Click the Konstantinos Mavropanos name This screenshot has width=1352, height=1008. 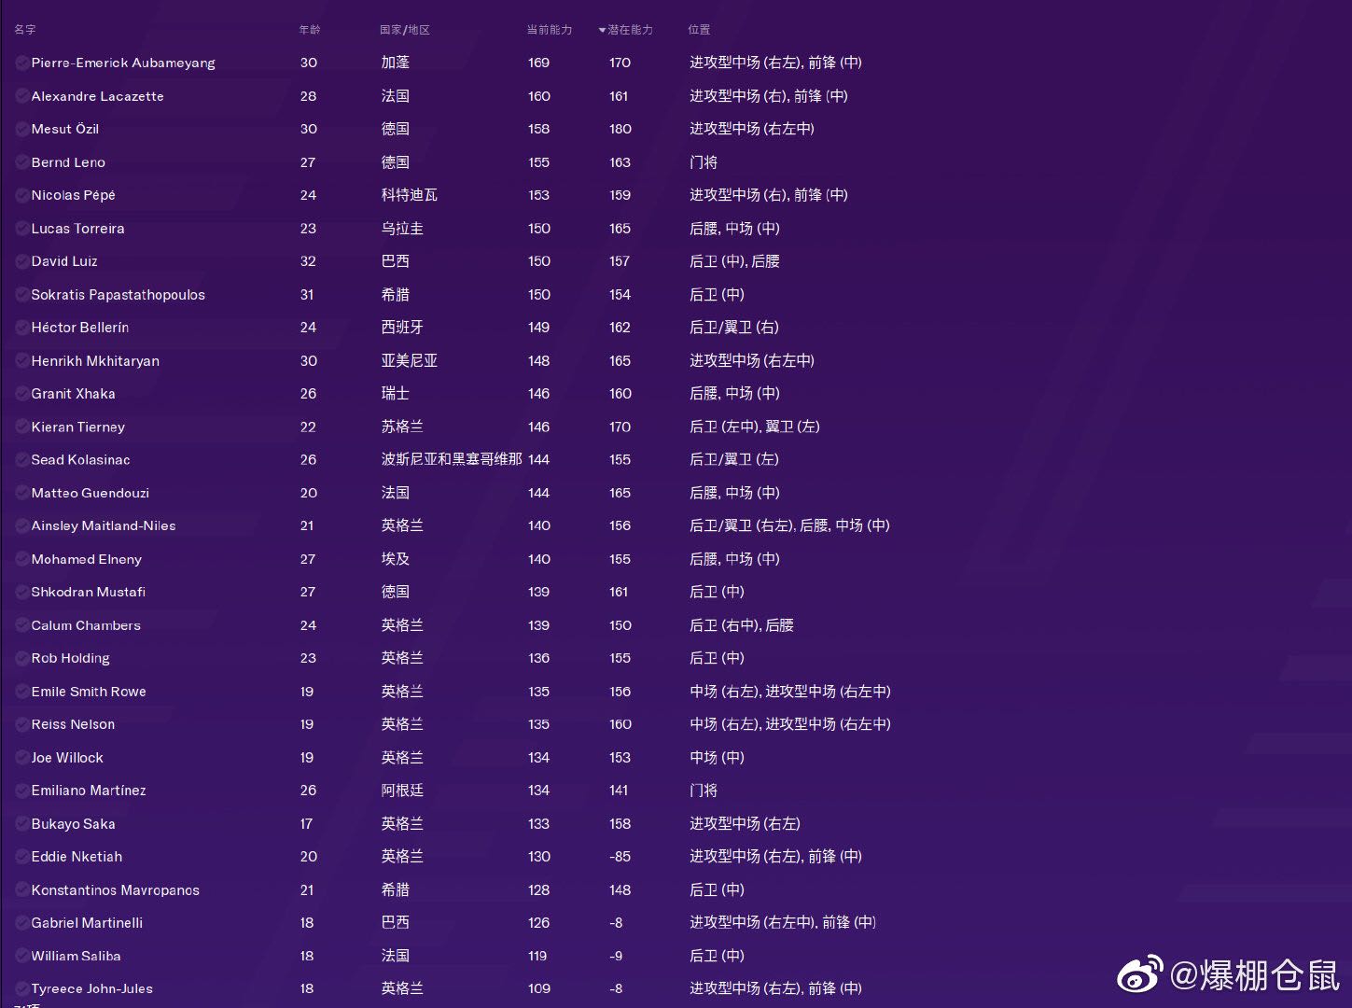coord(115,890)
